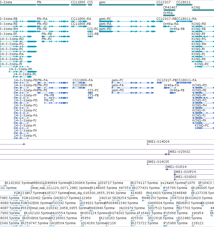Click the CG18011 gene label
This screenshot has width=214, height=227.
(183, 2)
